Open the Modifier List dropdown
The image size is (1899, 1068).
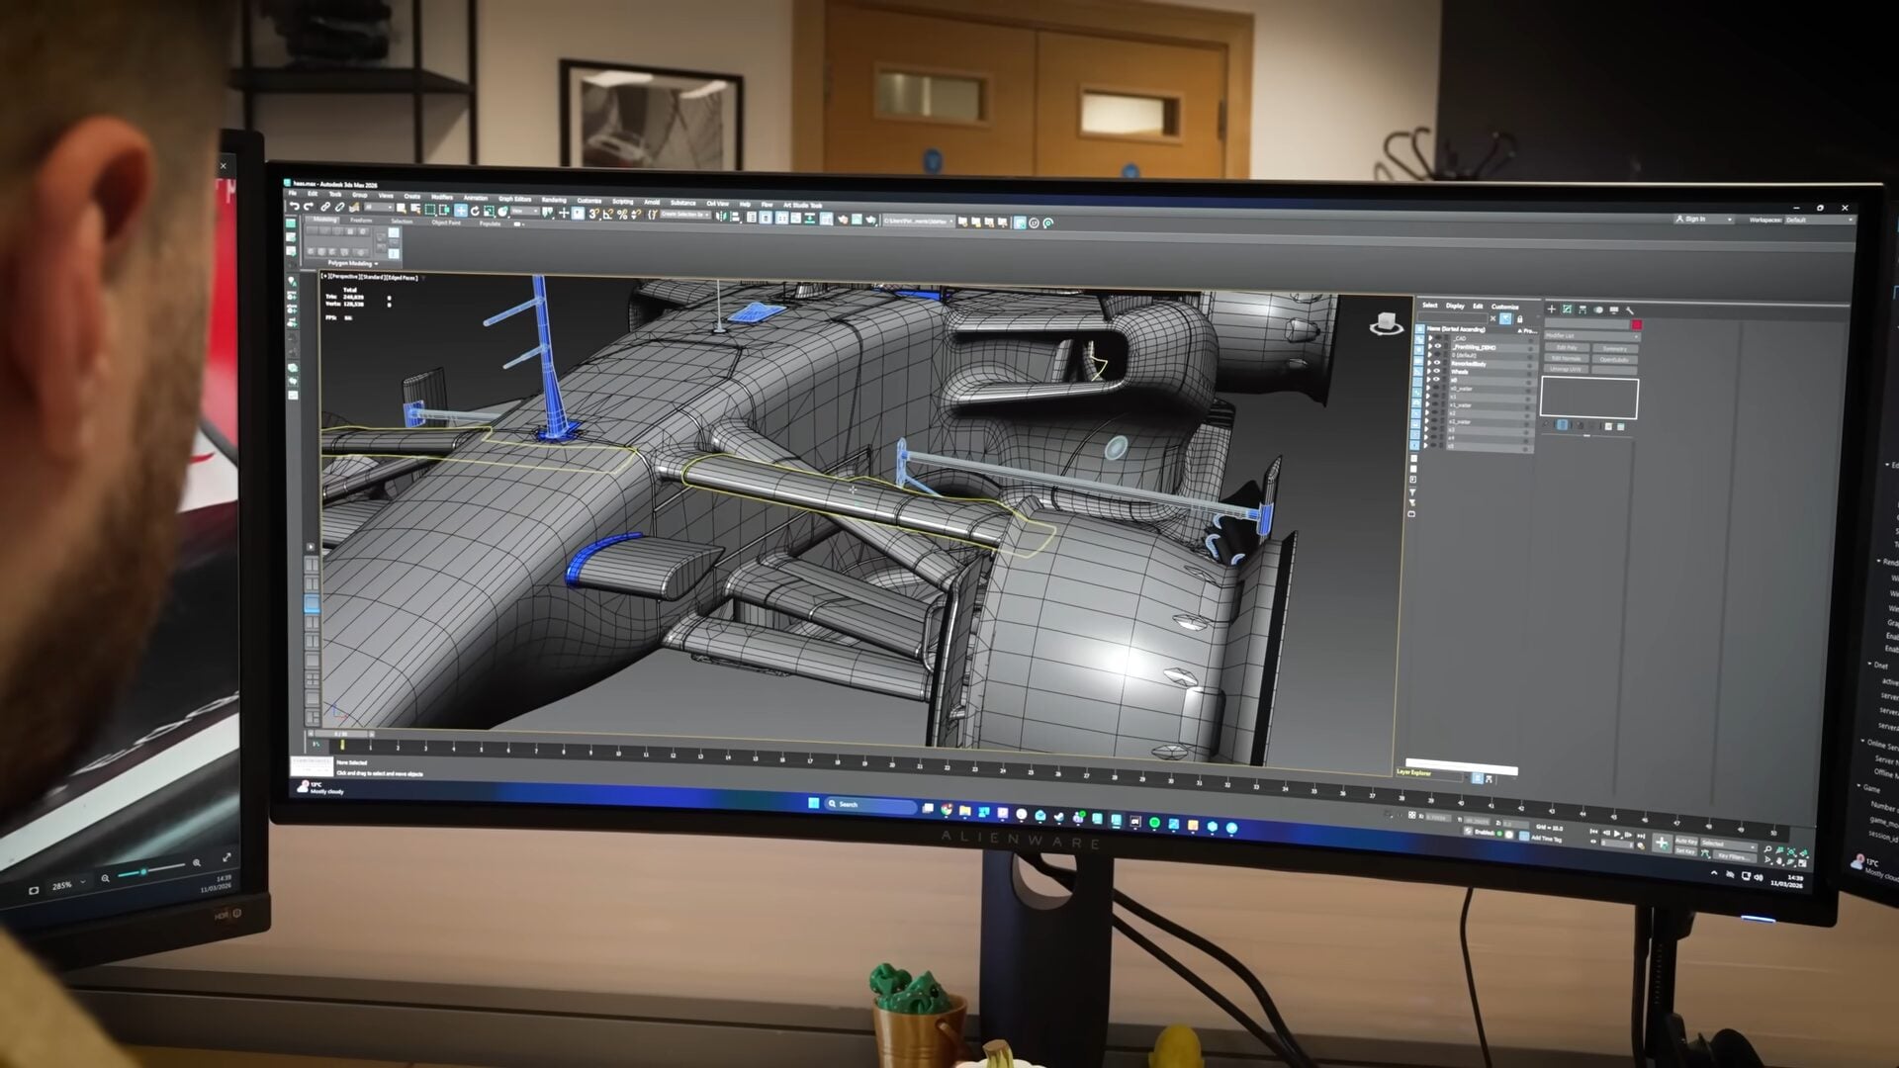pos(1592,336)
